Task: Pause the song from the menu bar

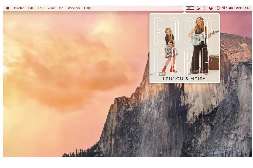Action: click(x=188, y=8)
